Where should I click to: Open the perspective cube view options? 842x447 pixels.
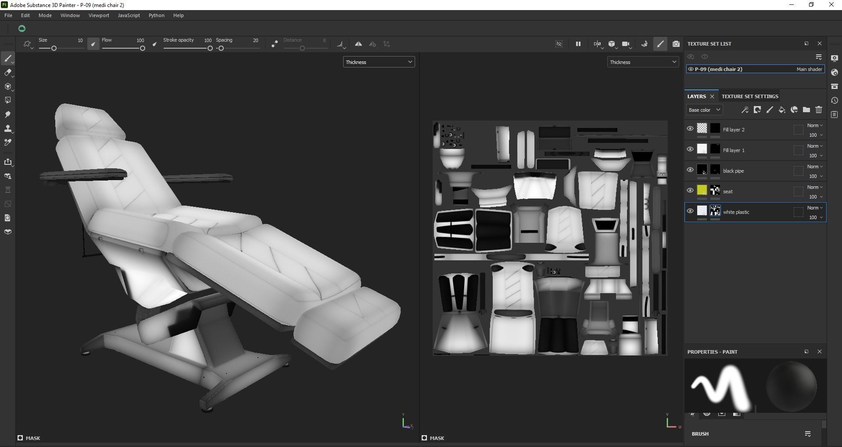[x=612, y=44]
